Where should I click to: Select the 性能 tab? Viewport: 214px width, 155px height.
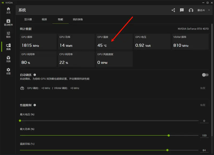pos(60,19)
